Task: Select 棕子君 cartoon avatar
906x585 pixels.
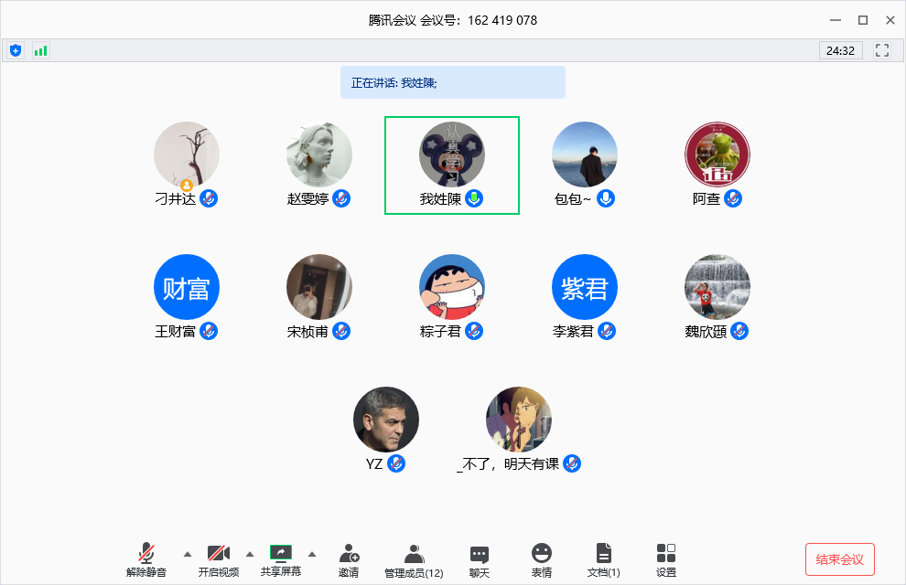Action: (452, 286)
